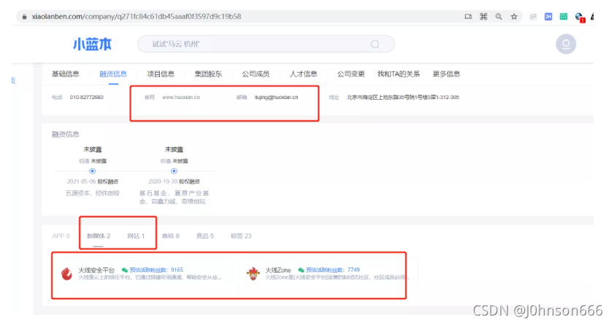Click investors 五源资本, 经纬创投
Screen dimensions: 614x325
pos(93,193)
